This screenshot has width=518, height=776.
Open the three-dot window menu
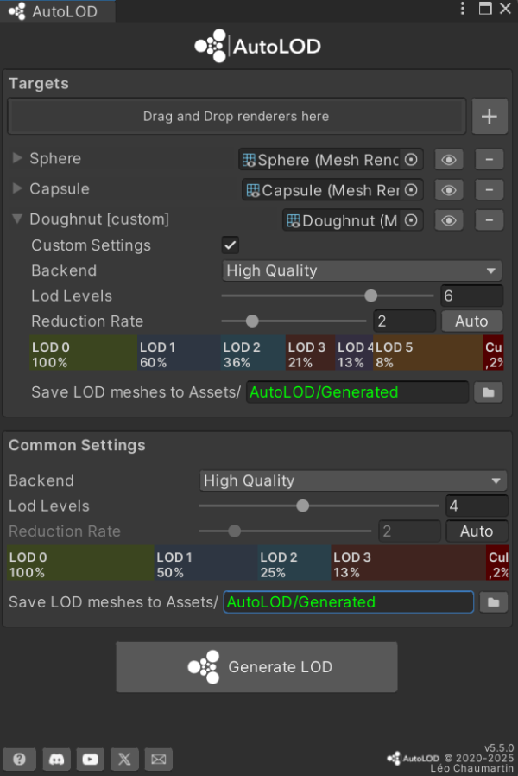click(464, 9)
